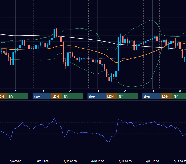Click the 6/9 00:00 date label
The height and width of the screenshot is (164, 186).
(15, 161)
